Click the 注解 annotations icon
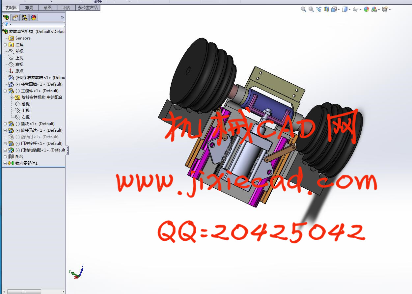 click(x=11, y=45)
